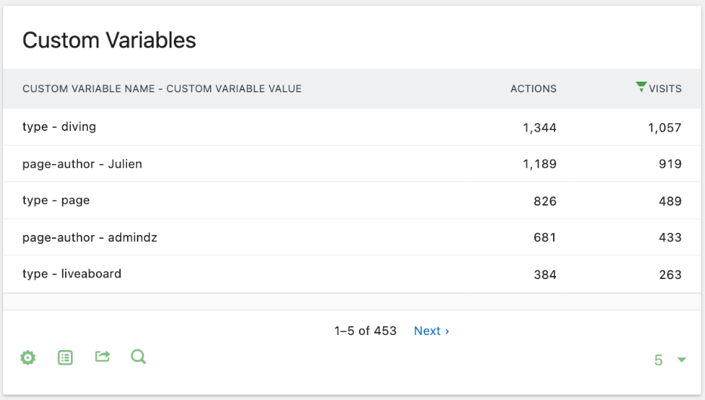Click the 1–5 of 453 pagination text
Viewport: 705px width, 400px height.
tap(365, 331)
